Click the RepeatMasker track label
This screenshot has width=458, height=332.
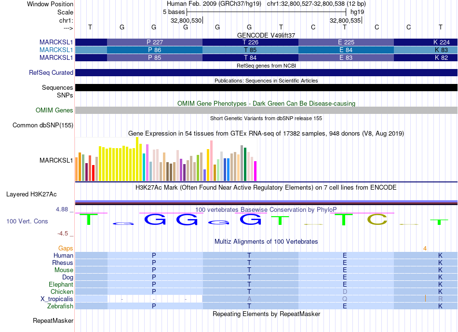pos(53,320)
